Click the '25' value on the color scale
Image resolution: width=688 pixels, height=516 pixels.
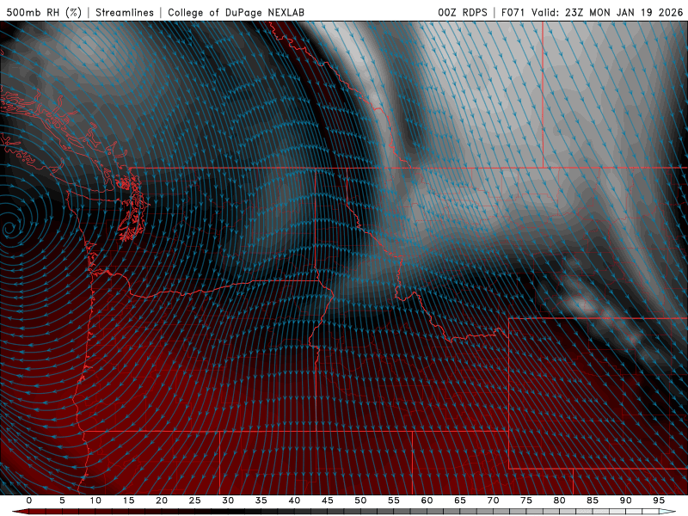pos(195,501)
